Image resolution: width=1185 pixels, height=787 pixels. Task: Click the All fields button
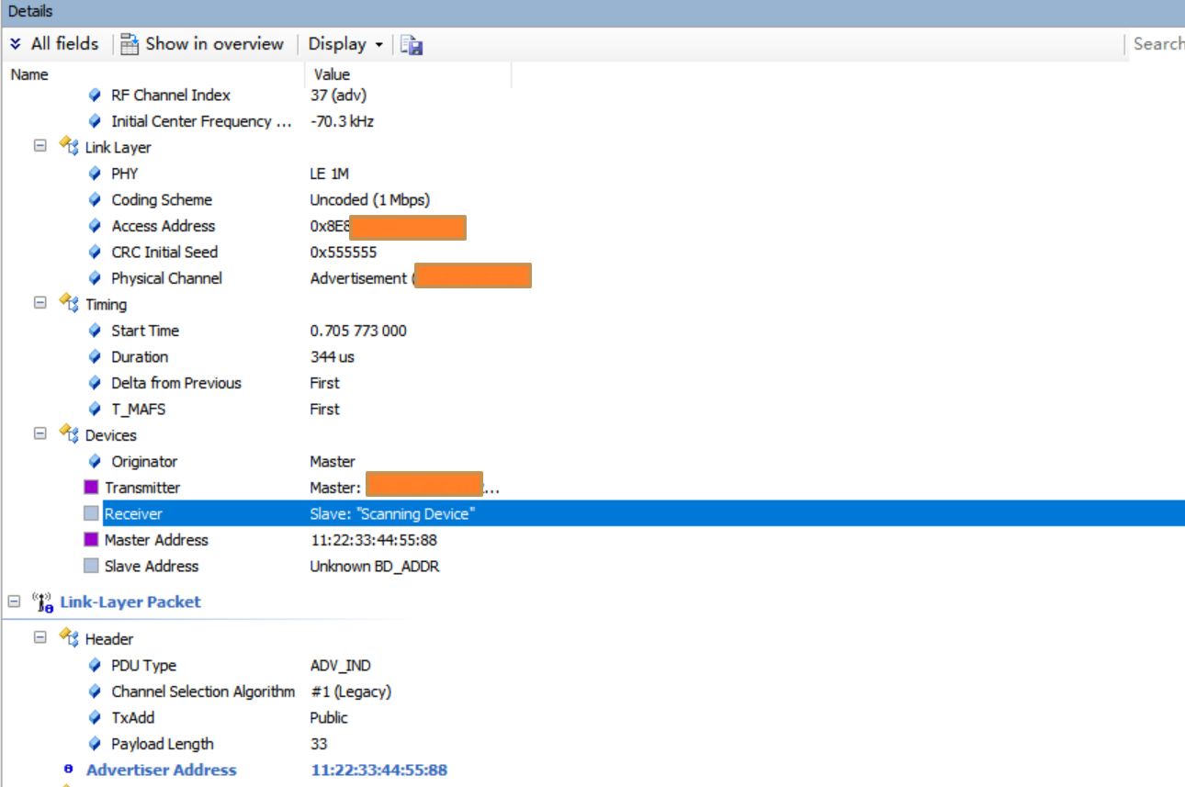(64, 44)
